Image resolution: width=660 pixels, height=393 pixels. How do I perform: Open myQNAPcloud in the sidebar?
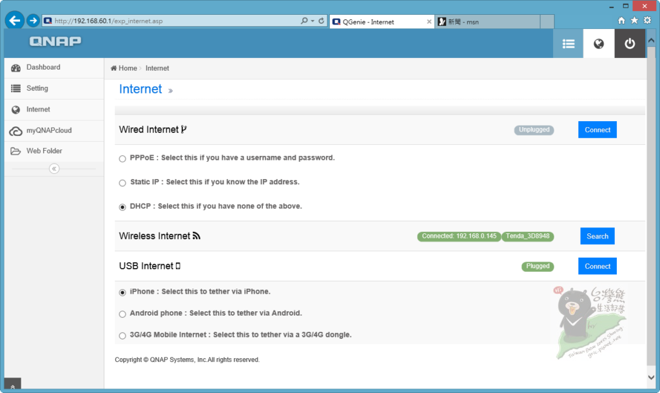pyautogui.click(x=54, y=131)
